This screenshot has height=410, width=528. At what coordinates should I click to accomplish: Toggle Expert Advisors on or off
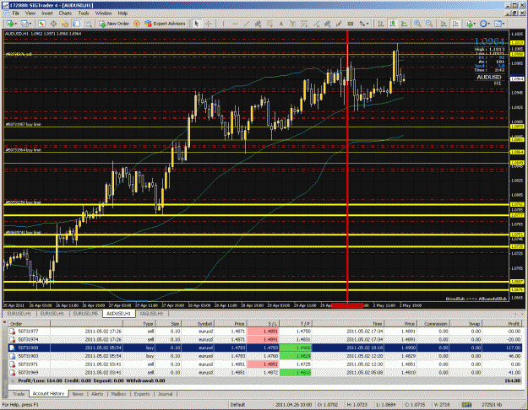click(x=165, y=24)
